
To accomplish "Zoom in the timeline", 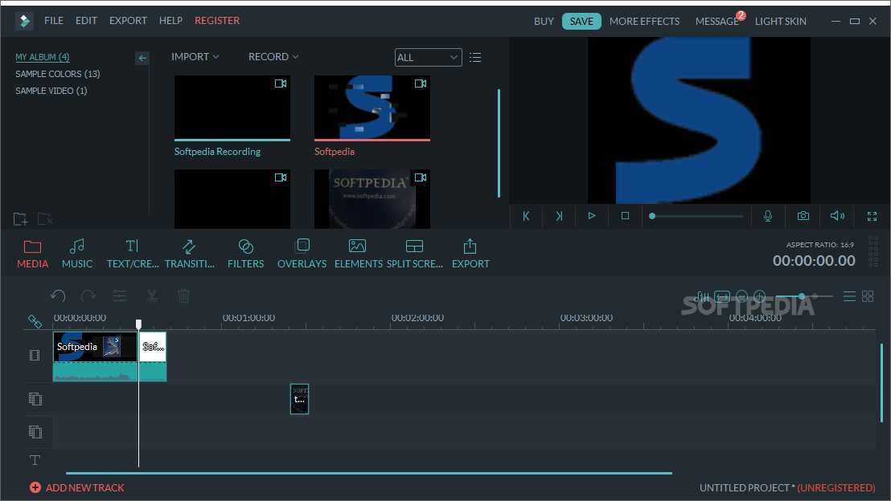I will click(760, 296).
